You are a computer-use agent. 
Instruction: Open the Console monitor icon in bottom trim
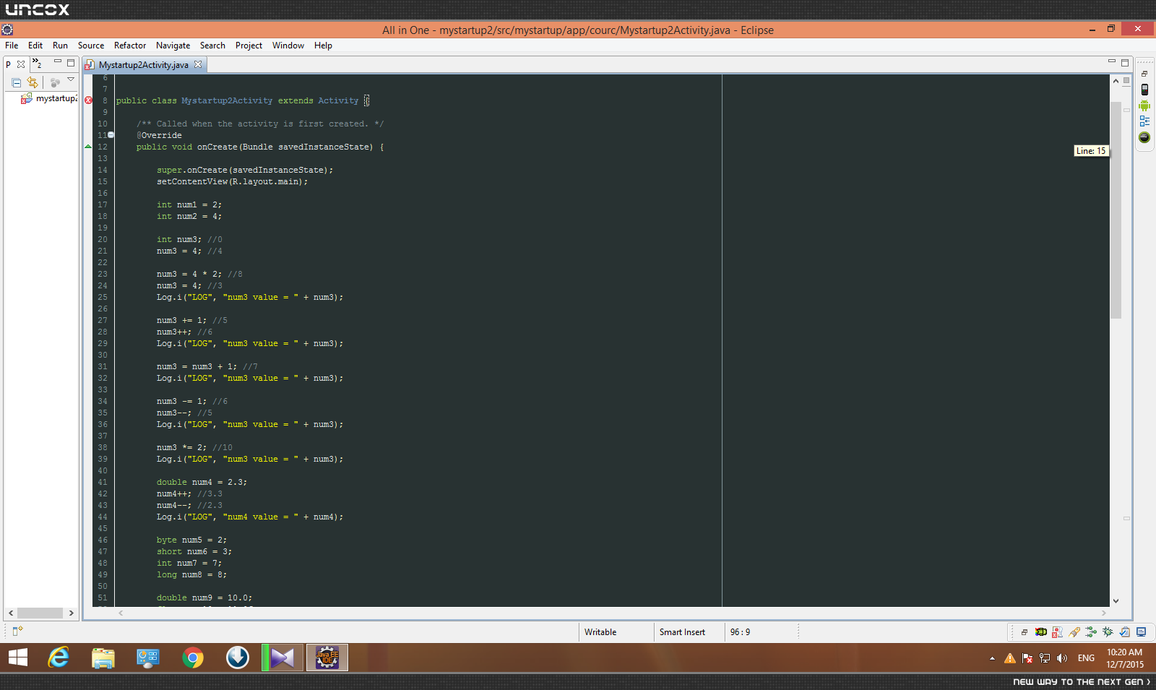(1142, 632)
